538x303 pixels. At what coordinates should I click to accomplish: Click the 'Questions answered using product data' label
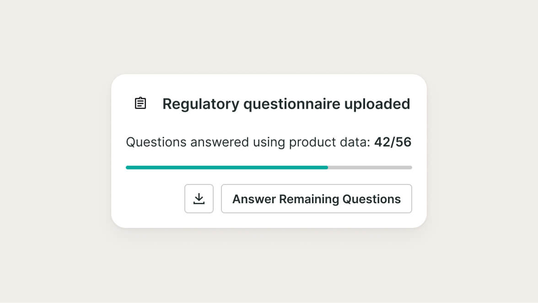click(x=248, y=142)
